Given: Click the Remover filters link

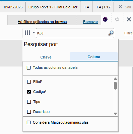Looking at the screenshot, I should [x=90, y=22].
